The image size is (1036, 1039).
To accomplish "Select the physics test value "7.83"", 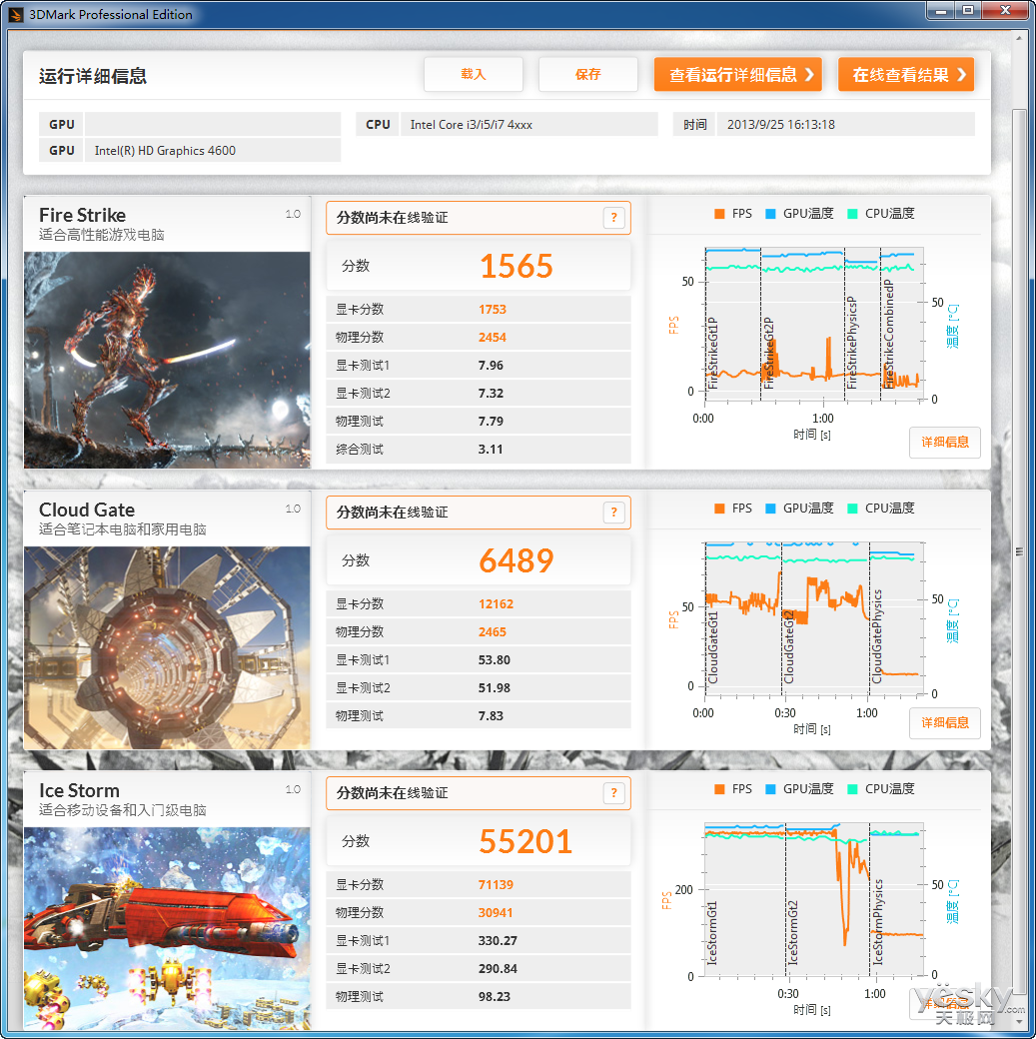I will tap(492, 716).
